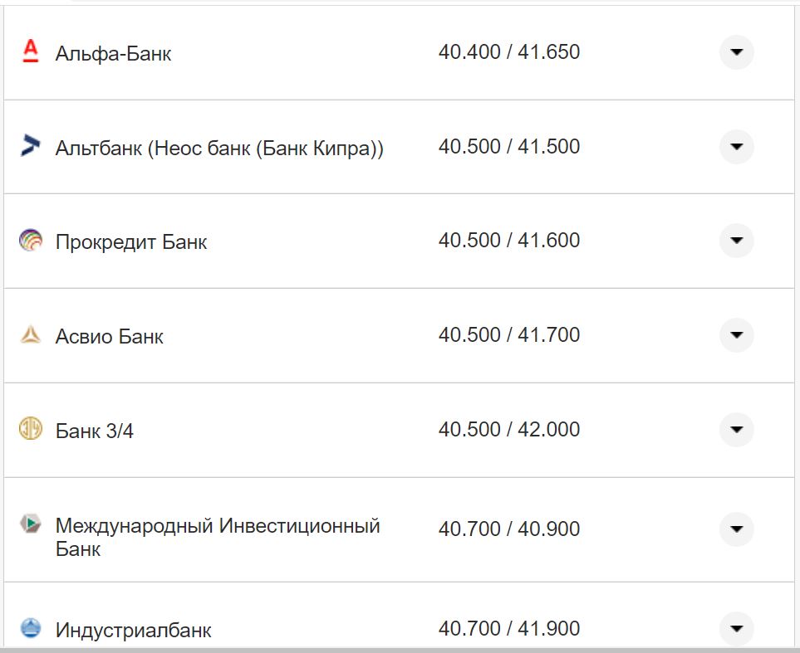Expand Международный Инвестиционный Банк details
Screen dimensions: 800x653
pyautogui.click(x=736, y=529)
